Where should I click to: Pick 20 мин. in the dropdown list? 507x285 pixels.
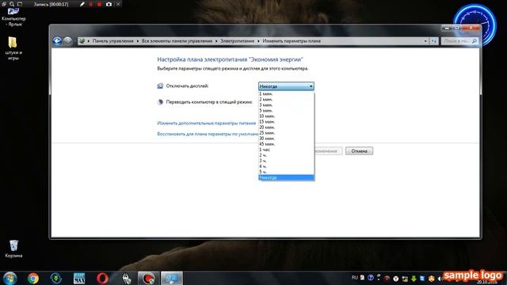[286, 127]
